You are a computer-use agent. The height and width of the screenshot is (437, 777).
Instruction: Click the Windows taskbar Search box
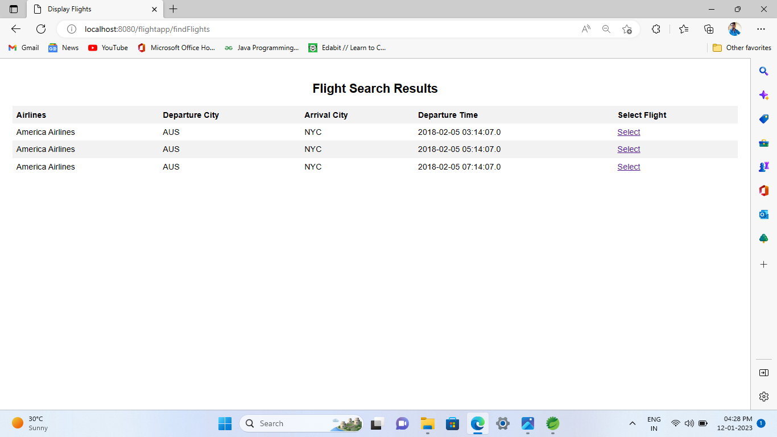click(301, 423)
